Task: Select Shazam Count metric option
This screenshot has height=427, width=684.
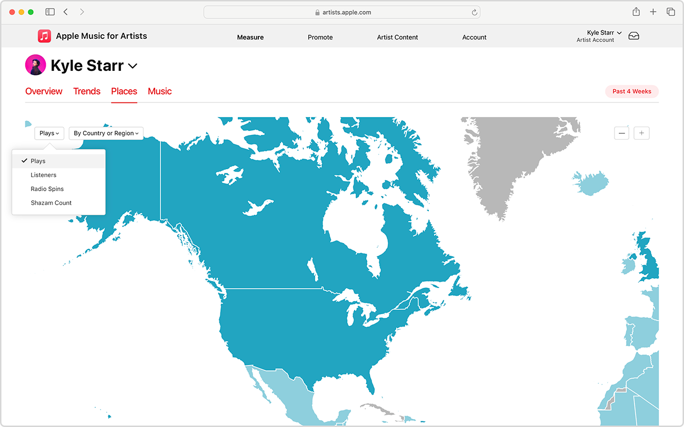Action: pyautogui.click(x=51, y=203)
